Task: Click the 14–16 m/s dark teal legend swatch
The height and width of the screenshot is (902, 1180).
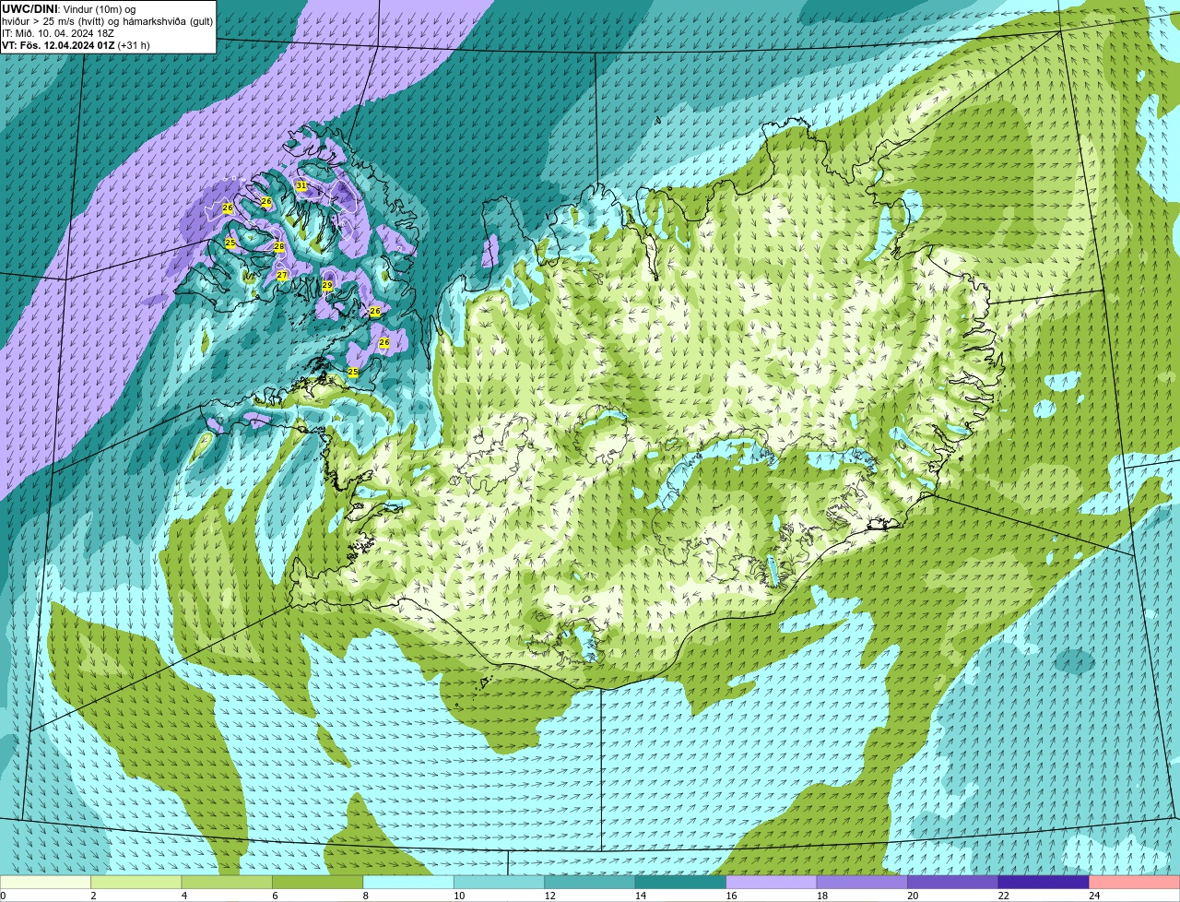Action: [x=680, y=883]
